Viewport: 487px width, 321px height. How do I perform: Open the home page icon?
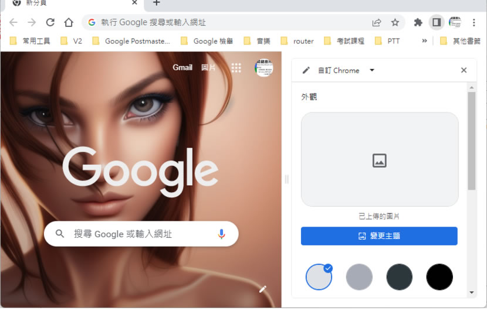coord(69,22)
